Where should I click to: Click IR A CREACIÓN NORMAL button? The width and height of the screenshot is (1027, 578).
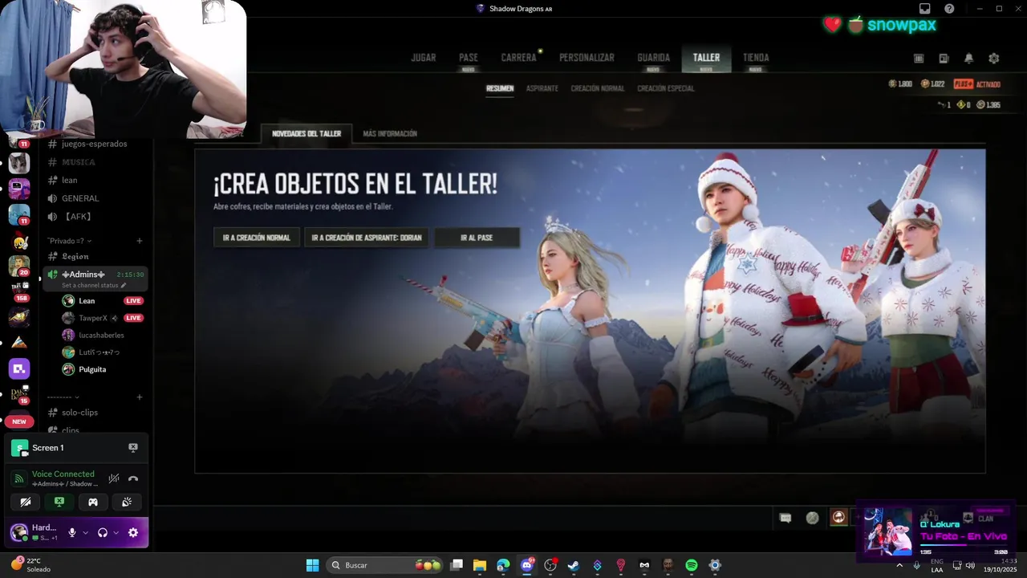pos(257,238)
